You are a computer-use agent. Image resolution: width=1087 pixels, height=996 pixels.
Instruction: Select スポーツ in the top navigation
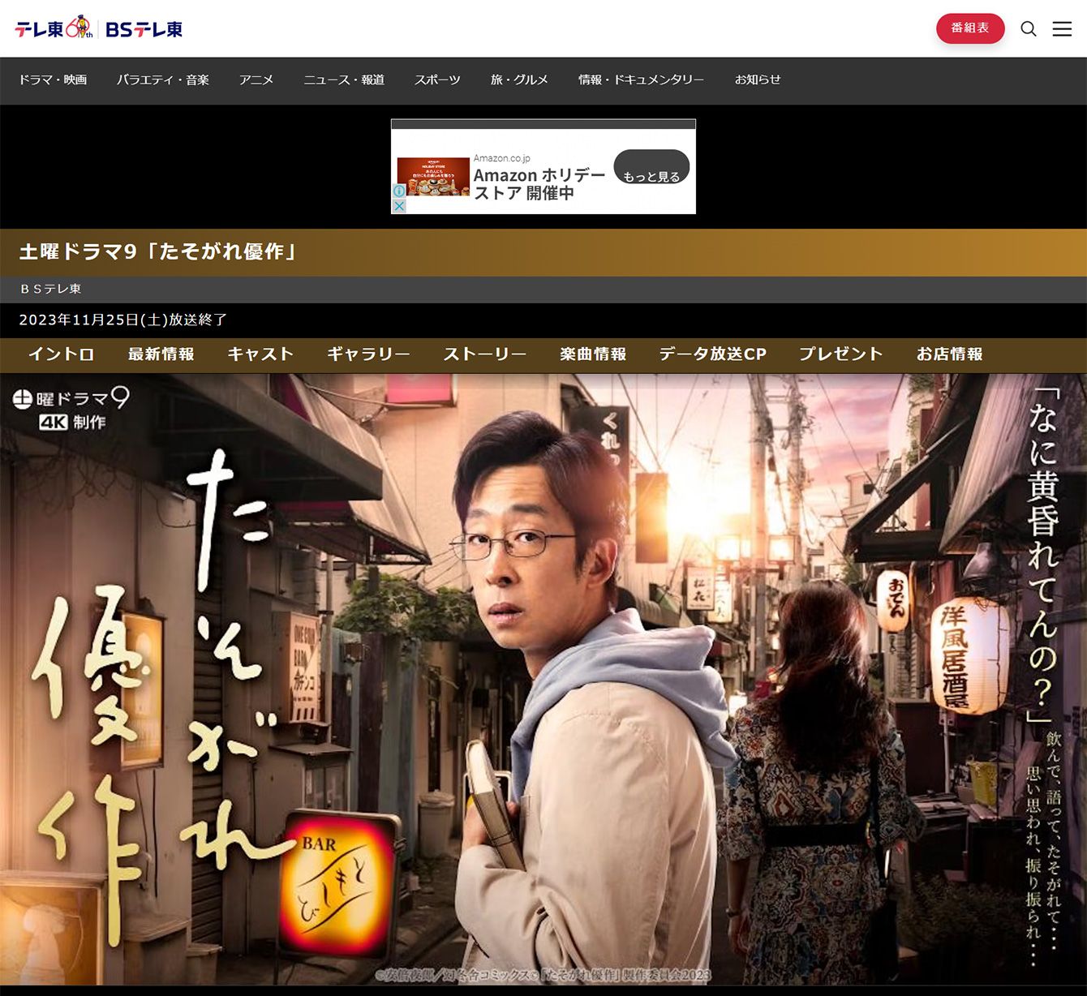tap(437, 79)
